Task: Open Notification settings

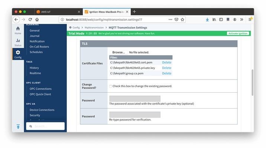Action: click(37, 41)
